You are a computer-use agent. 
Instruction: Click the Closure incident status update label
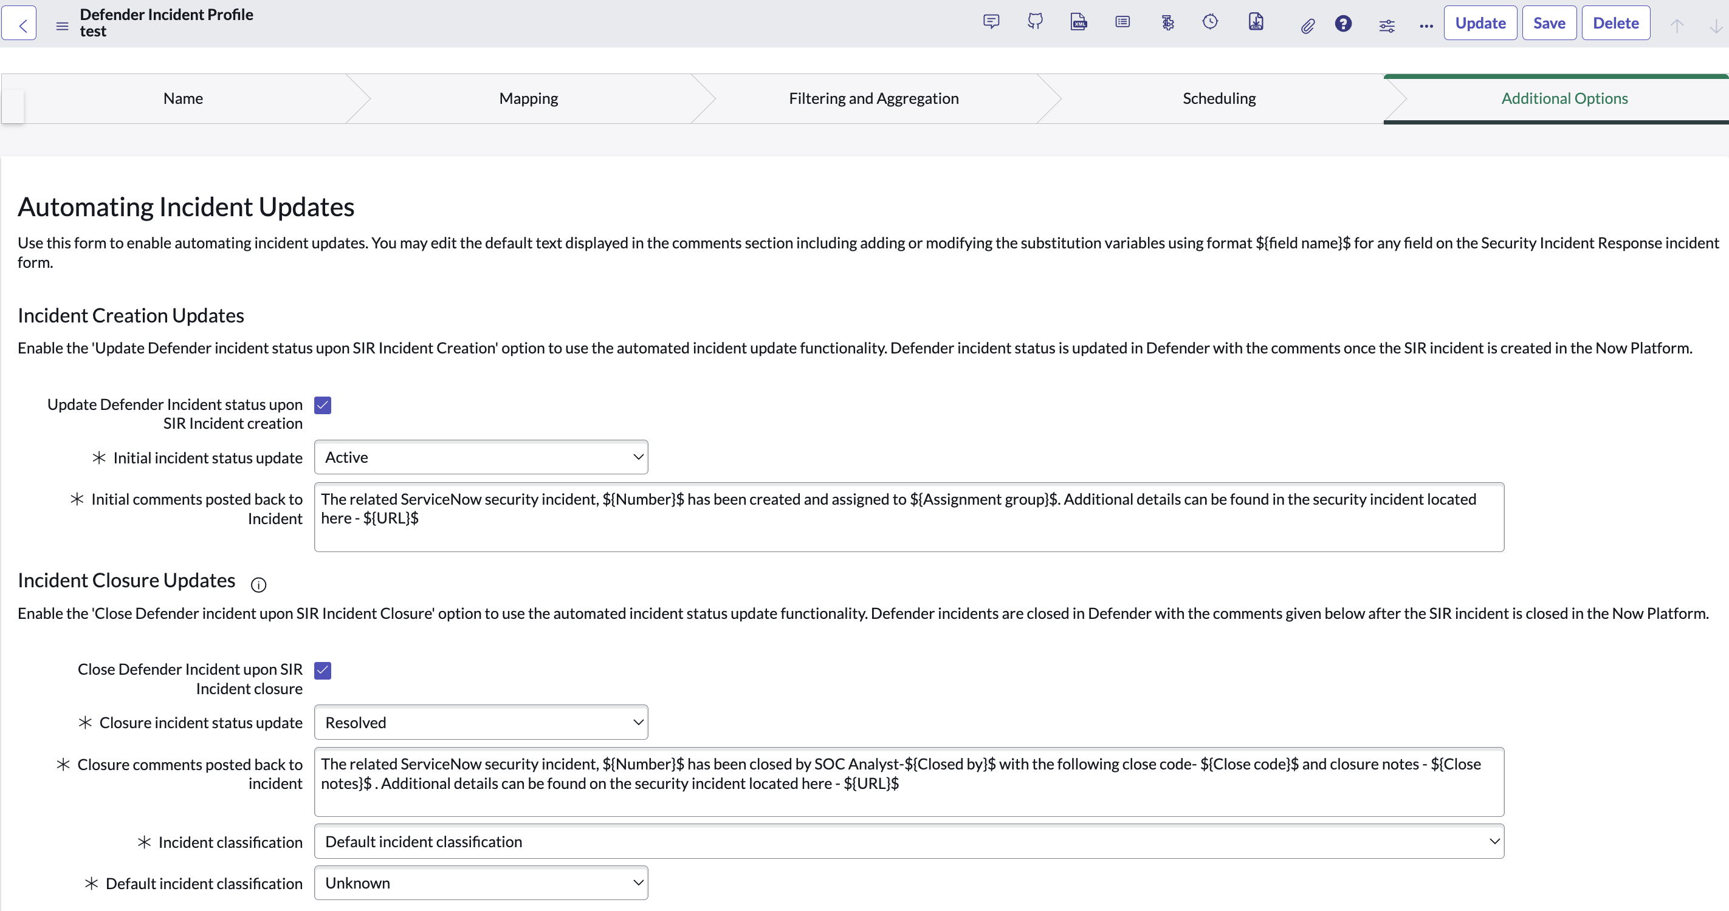[x=201, y=723]
